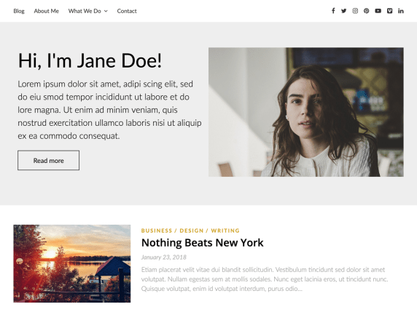Filter posts by Business category
417x312 pixels.
point(157,231)
